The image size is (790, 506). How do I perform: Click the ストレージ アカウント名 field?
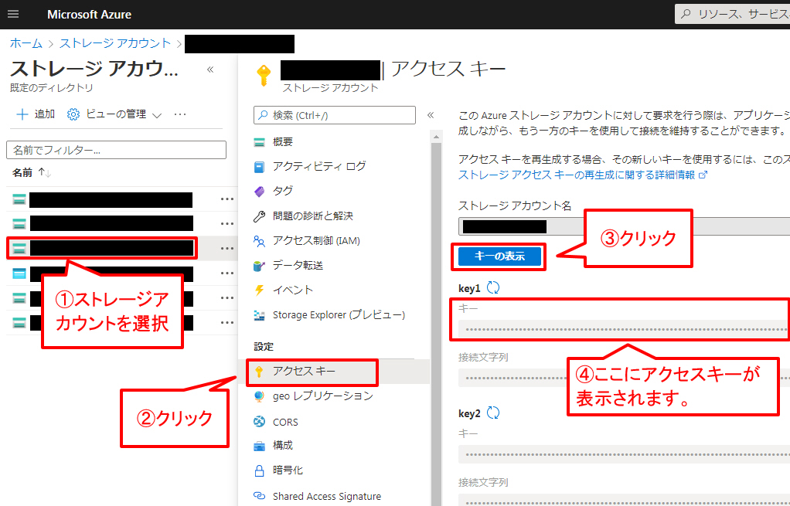624,226
